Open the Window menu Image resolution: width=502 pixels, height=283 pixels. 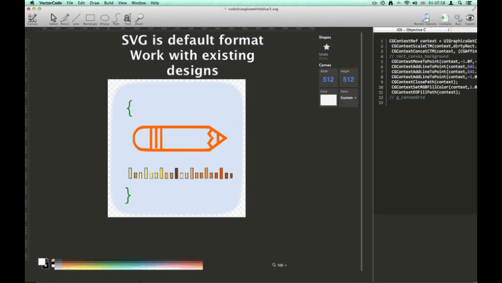coord(138,3)
